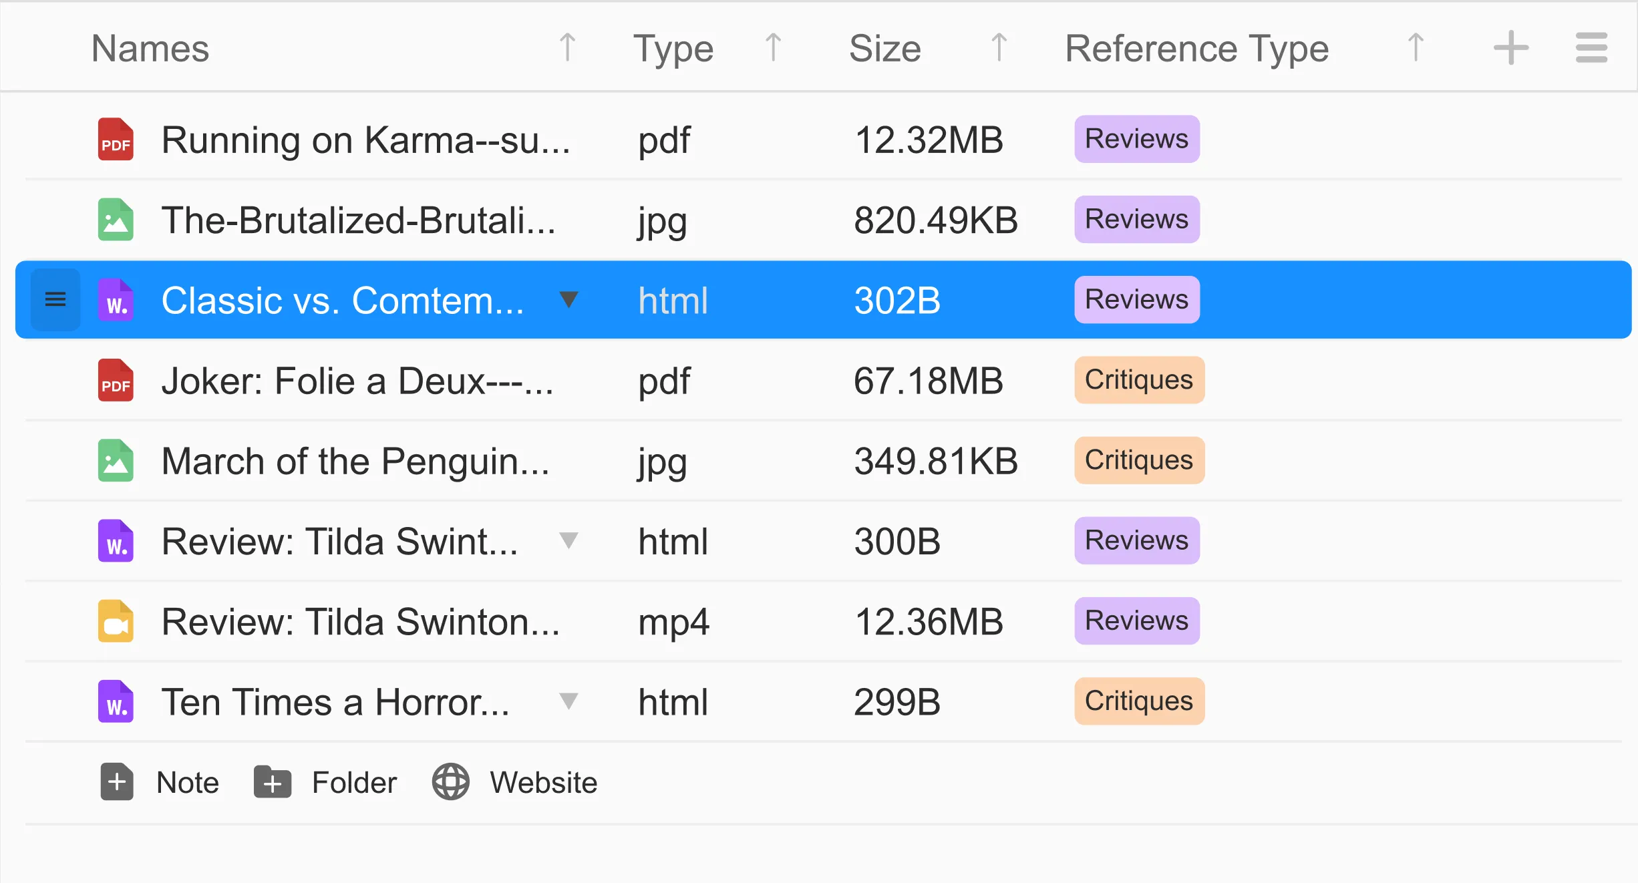Click the Running on Karma PDF icon
The height and width of the screenshot is (883, 1638).
pyautogui.click(x=116, y=140)
